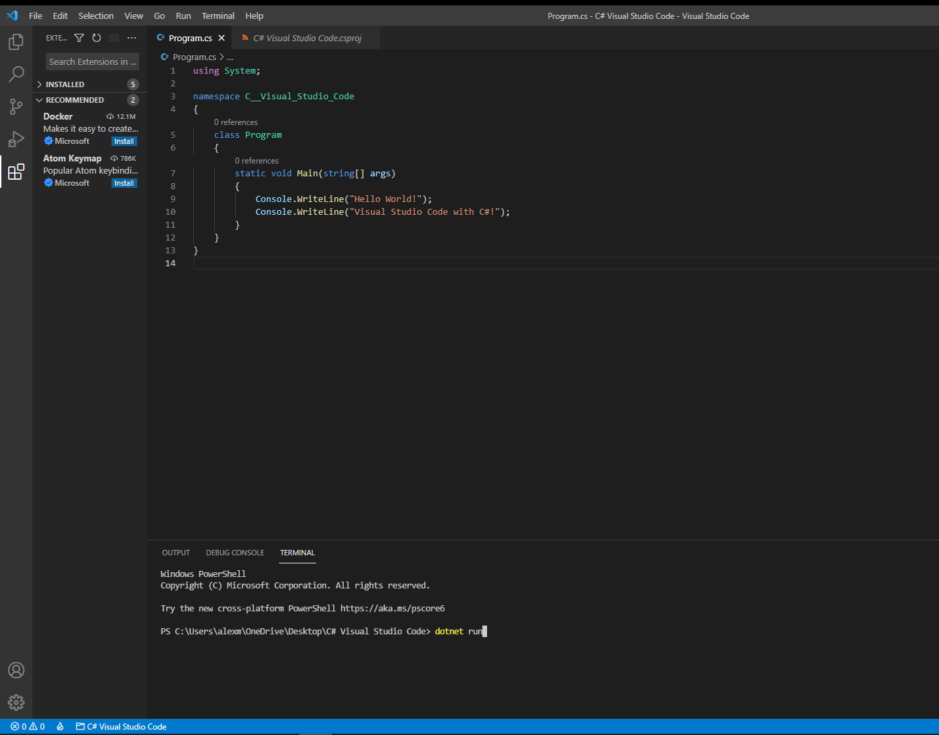Close the Program.cs editor tab

click(222, 38)
